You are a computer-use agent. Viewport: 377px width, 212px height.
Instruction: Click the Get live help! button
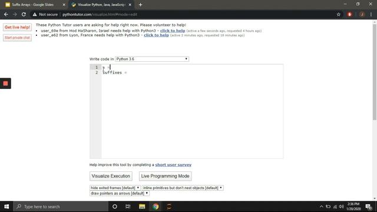[17, 27]
